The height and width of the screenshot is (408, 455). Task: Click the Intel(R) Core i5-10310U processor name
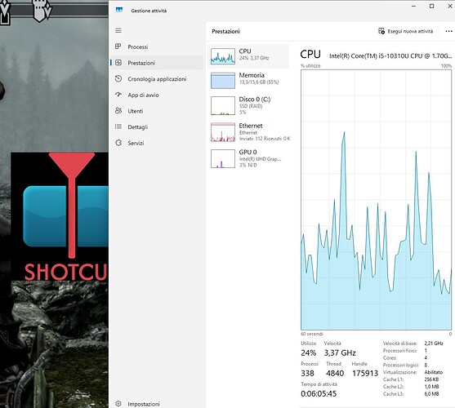390,55
